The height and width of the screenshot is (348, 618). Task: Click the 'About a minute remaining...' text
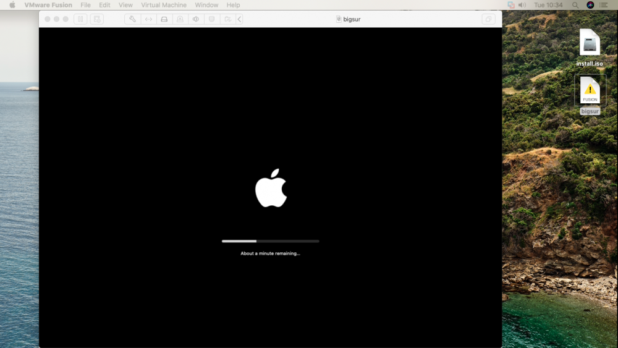[271, 253]
